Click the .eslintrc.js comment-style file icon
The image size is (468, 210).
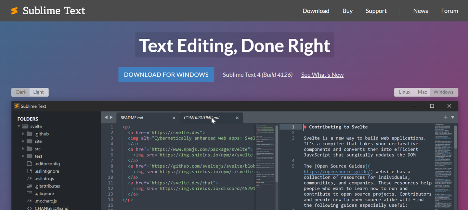click(x=30, y=178)
